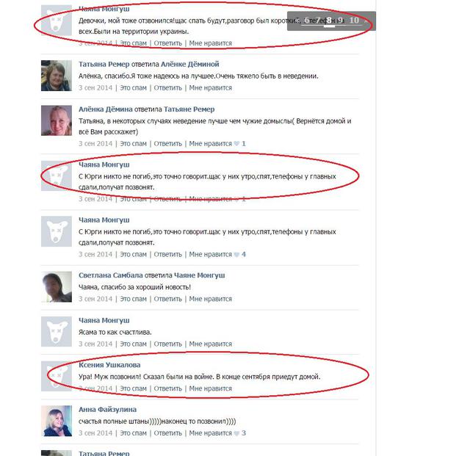The width and height of the screenshot is (470, 456).
Task: Go to page 9 in pagination
Action: click(340, 20)
